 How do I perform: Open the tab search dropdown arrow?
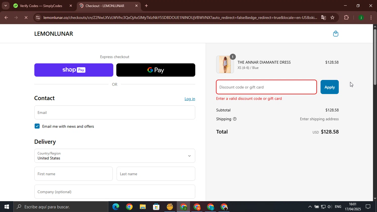[6, 6]
